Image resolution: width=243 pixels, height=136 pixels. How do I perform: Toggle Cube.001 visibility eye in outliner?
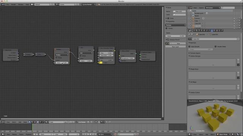234,23
